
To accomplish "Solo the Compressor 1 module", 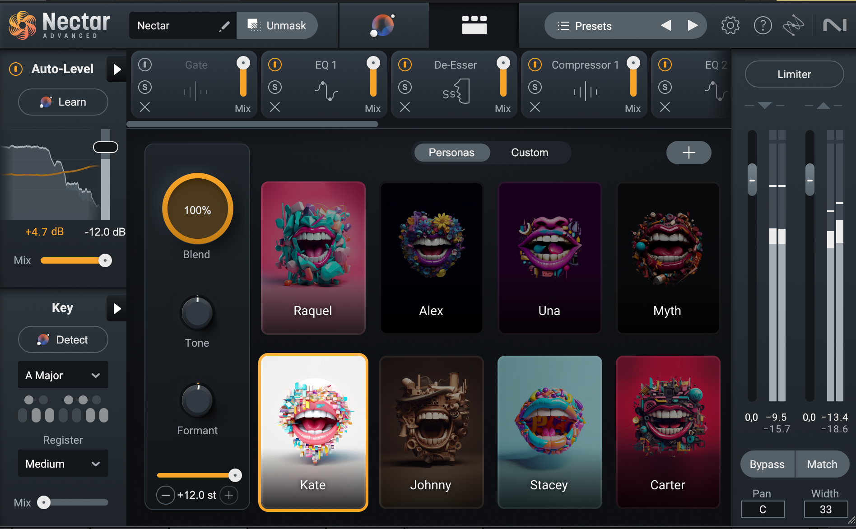I will [x=535, y=87].
